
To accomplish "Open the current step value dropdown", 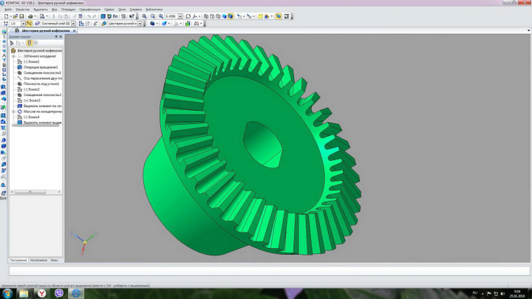I will pyautogui.click(x=23, y=24).
